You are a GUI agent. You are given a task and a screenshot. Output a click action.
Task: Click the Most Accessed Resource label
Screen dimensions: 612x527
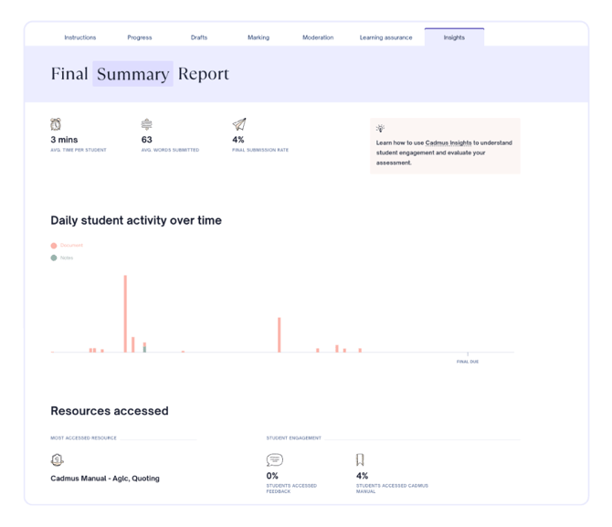(83, 438)
